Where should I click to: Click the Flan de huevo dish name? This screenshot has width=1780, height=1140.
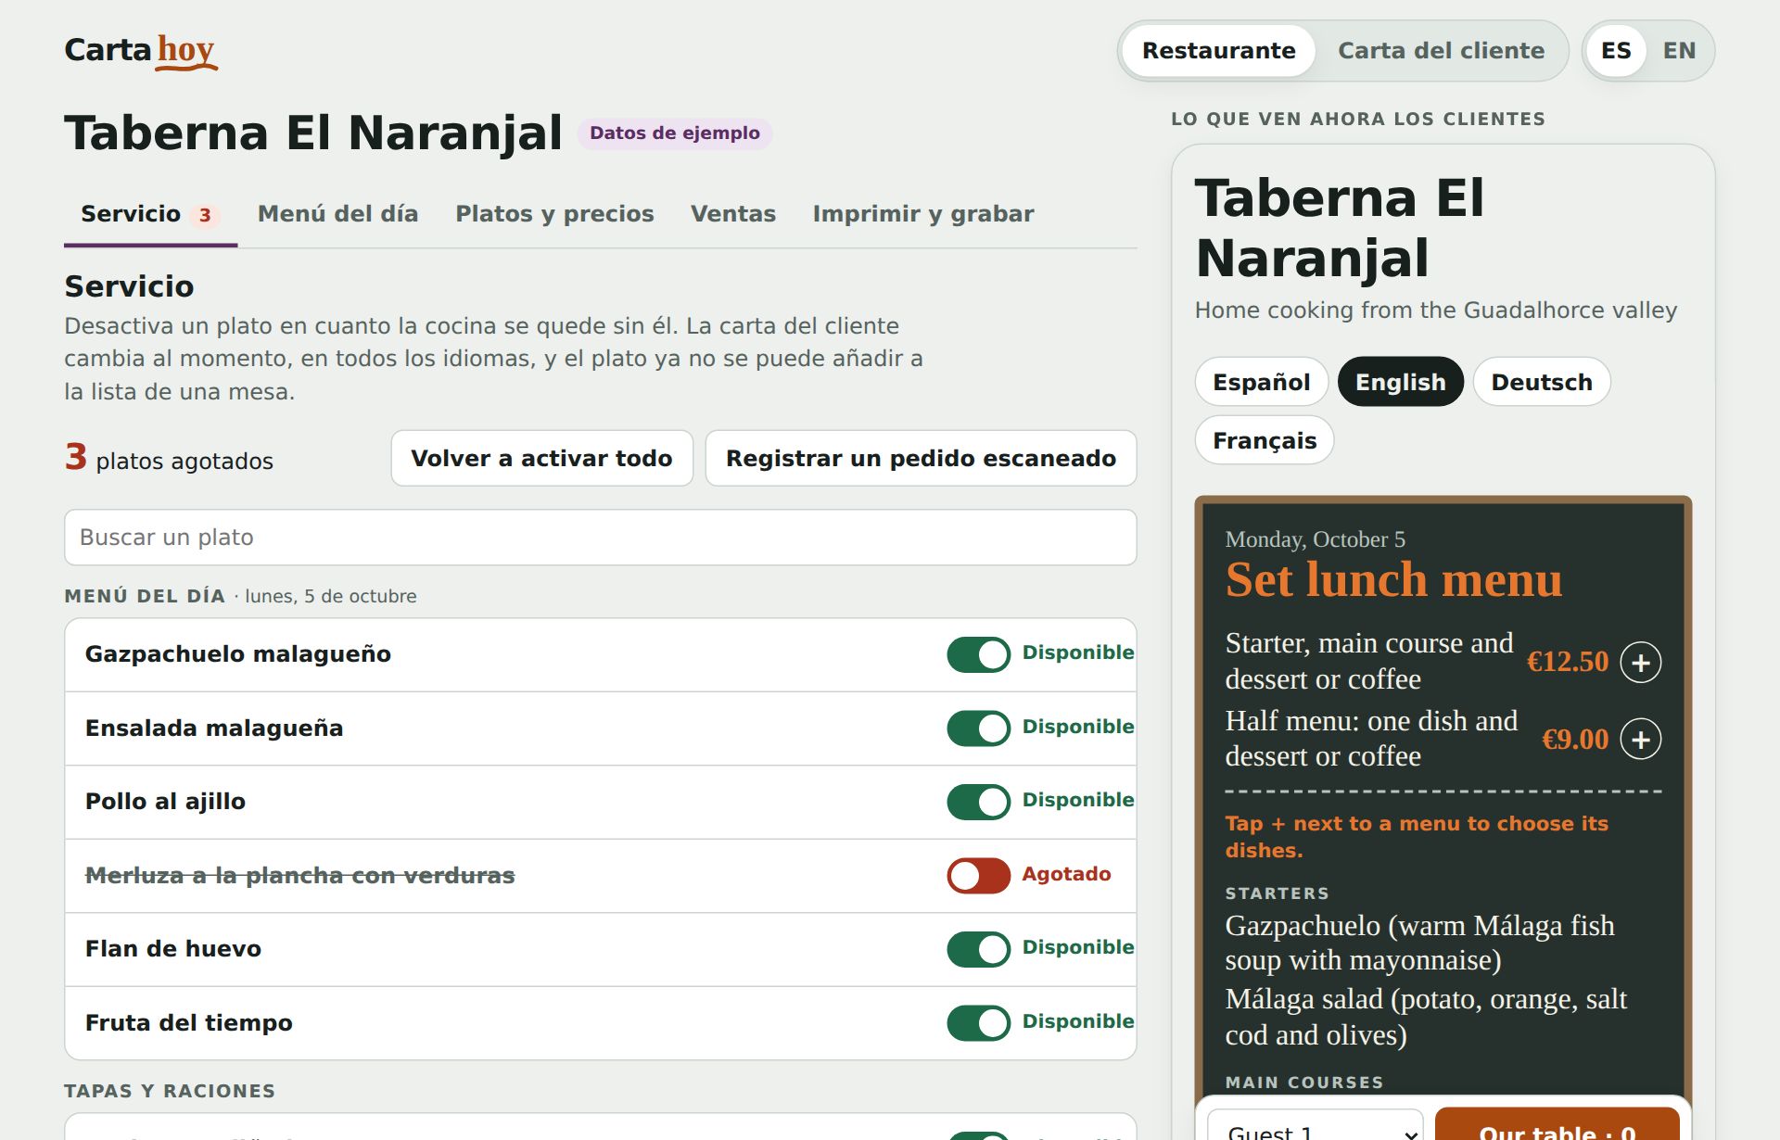pos(173,949)
